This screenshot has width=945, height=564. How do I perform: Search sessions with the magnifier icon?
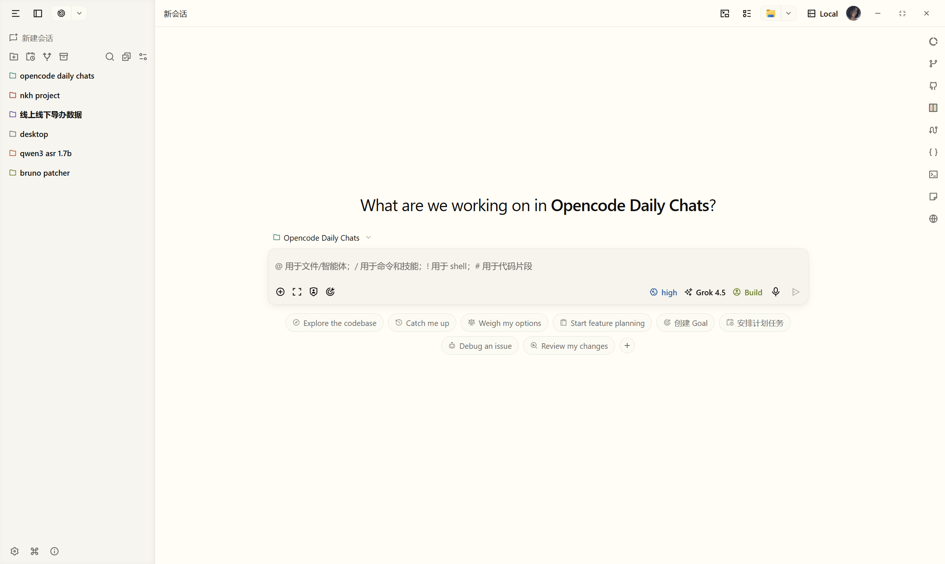click(x=110, y=56)
